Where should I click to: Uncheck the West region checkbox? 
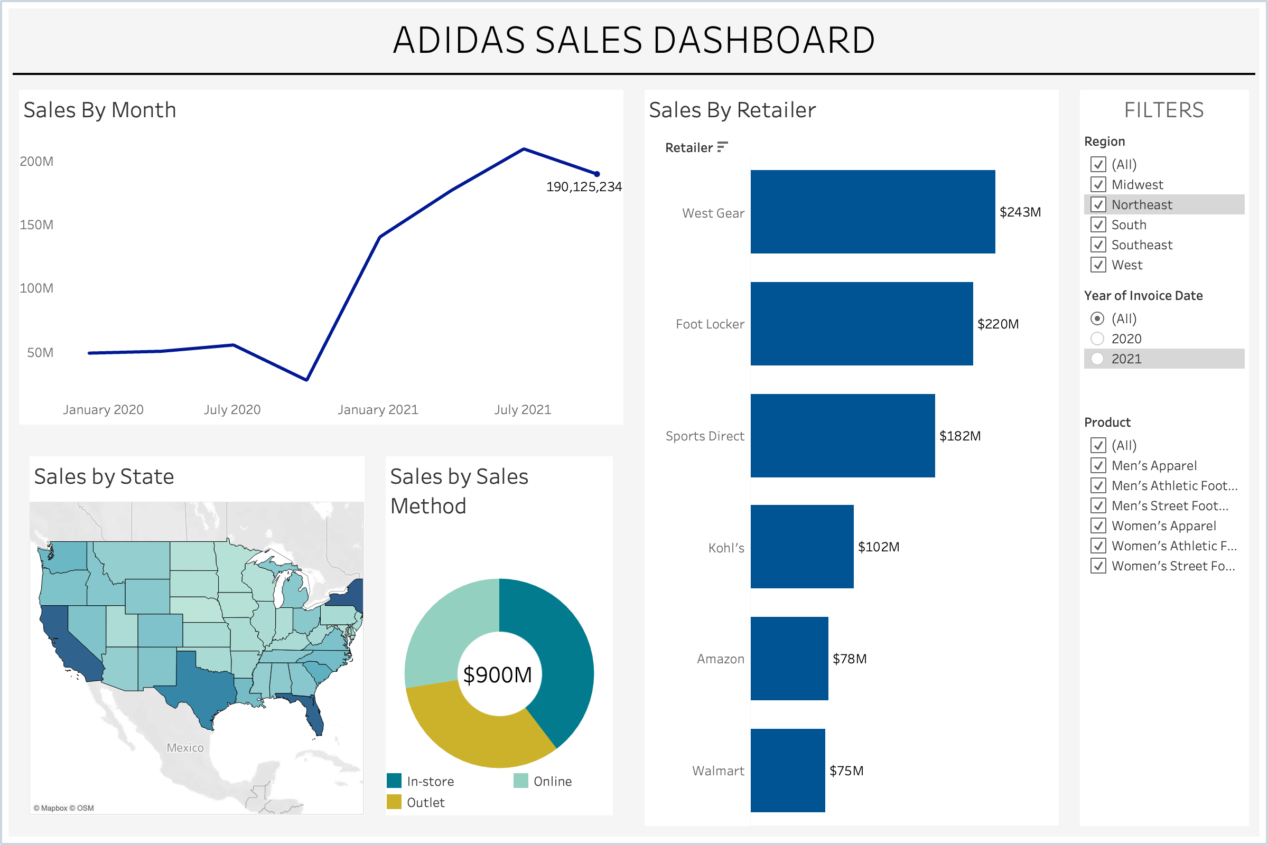pos(1098,265)
